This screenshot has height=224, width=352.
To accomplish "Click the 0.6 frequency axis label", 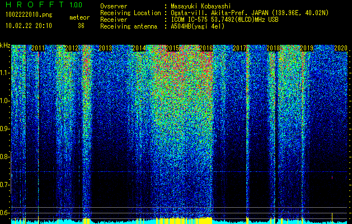I will (x=5, y=213).
